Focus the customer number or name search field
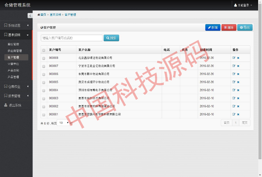 click(72, 38)
